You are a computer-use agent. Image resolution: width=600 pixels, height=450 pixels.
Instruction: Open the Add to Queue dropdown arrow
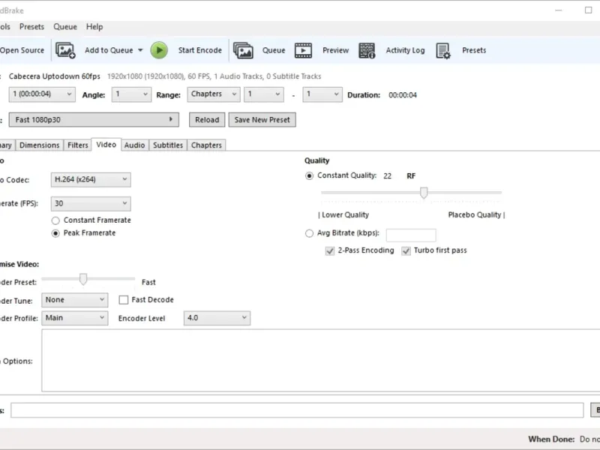pos(140,50)
